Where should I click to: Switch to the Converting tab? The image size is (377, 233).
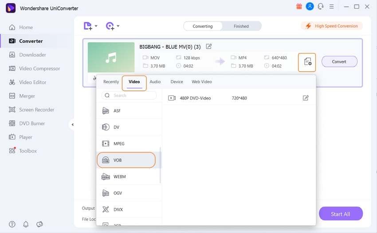pyautogui.click(x=203, y=26)
